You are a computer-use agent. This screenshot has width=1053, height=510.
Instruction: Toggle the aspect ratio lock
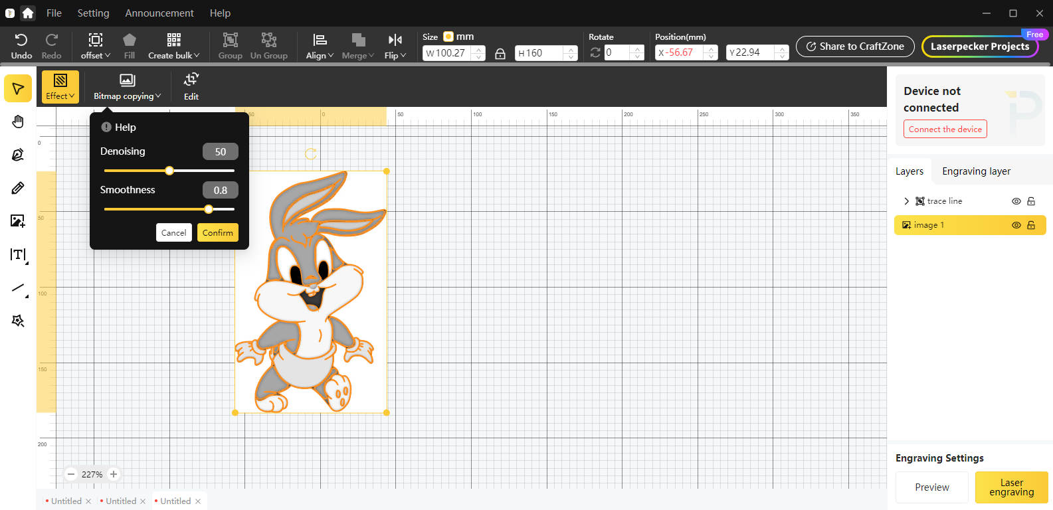(500, 54)
